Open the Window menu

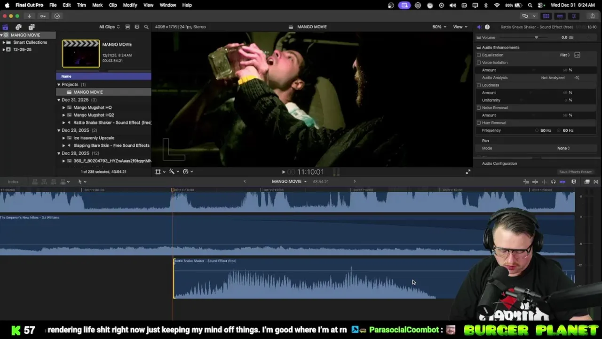coord(168,5)
